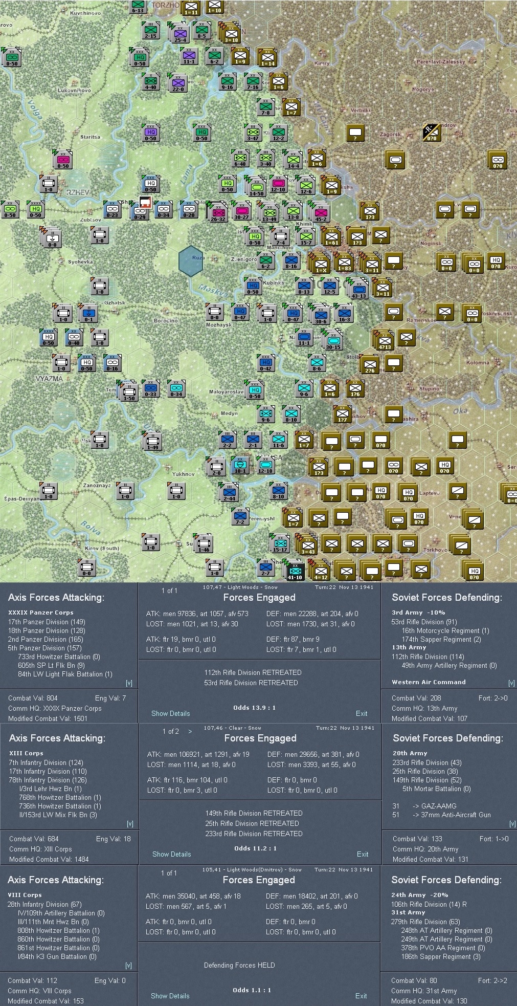Expand 3rd Army defender list

pos(511,683)
